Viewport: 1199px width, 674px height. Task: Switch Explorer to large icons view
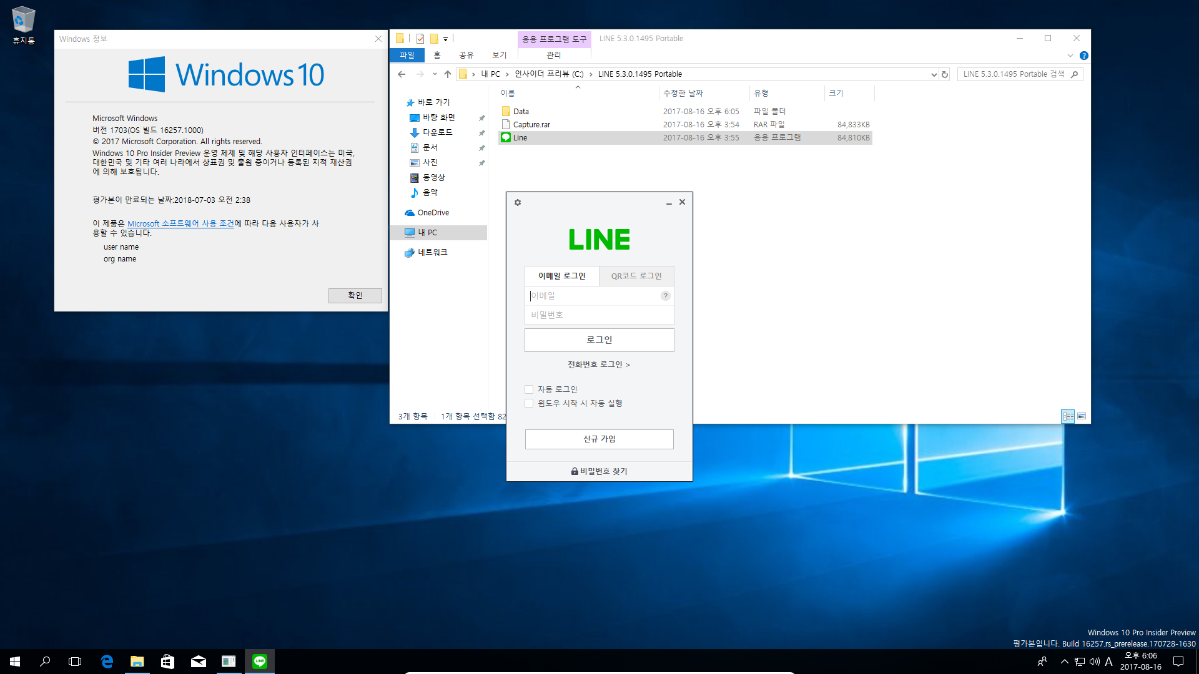coord(1082,416)
